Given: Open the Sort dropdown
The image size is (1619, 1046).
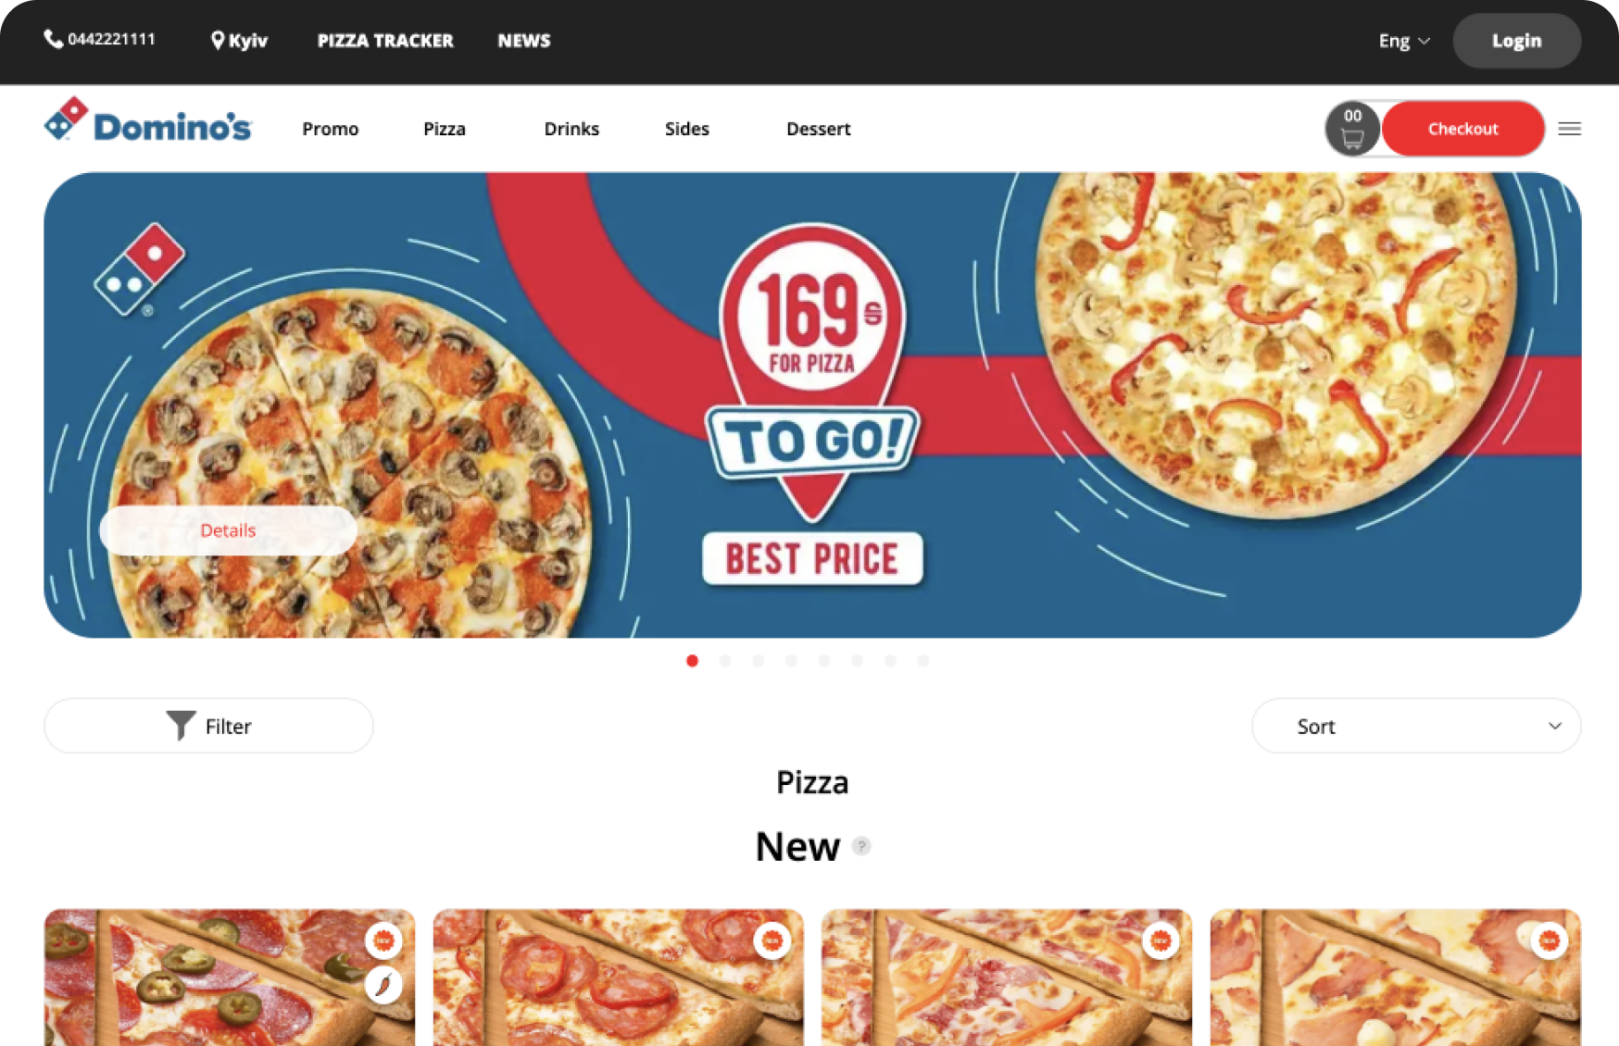Looking at the screenshot, I should point(1416,726).
